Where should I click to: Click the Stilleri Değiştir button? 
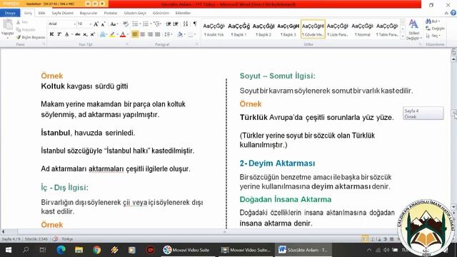click(x=413, y=29)
